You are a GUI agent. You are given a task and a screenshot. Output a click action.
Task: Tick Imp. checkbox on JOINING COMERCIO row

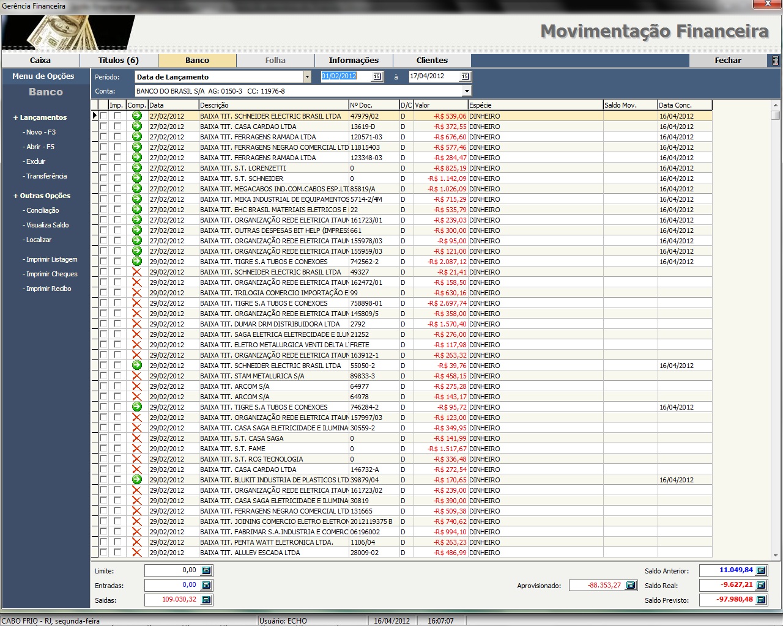coord(117,521)
